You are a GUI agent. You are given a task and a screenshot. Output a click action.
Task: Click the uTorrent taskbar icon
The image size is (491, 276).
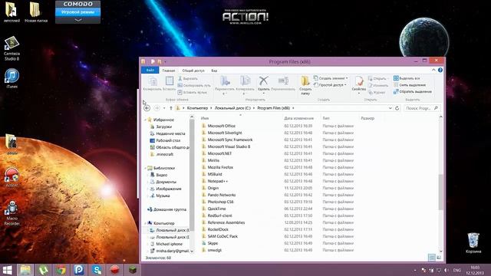(43, 270)
